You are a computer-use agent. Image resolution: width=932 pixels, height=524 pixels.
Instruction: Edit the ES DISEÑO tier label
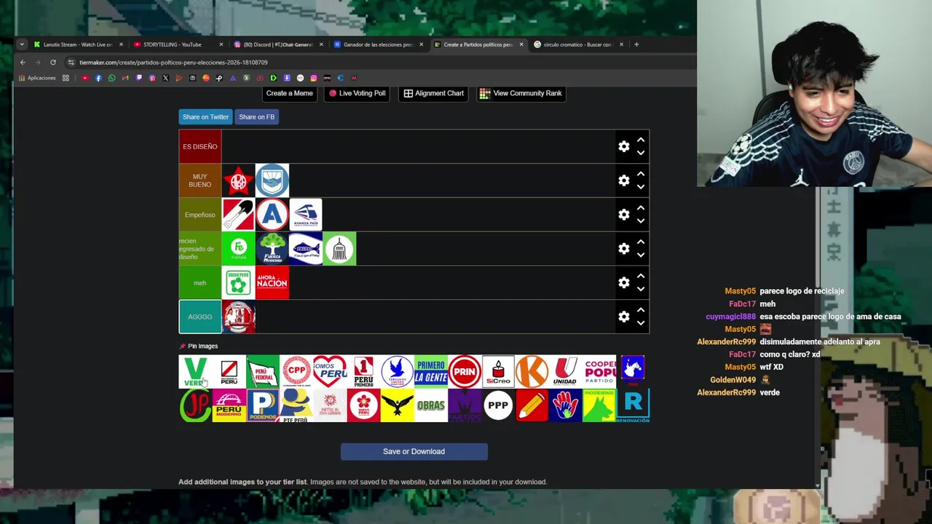coord(200,146)
